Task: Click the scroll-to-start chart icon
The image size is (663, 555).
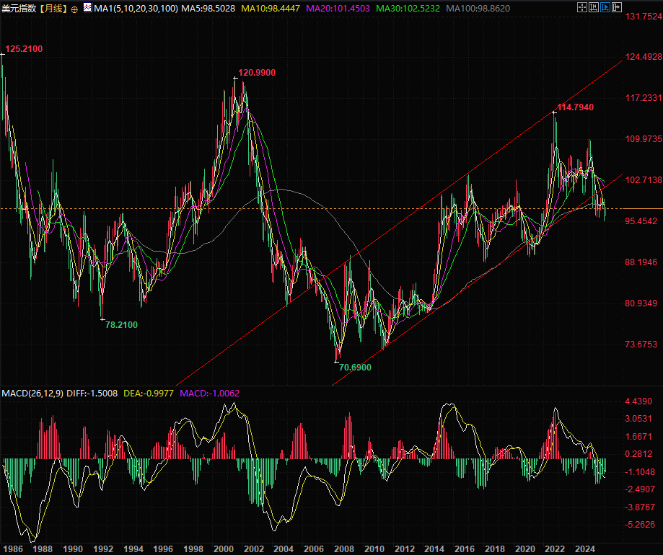Action: pos(594,8)
